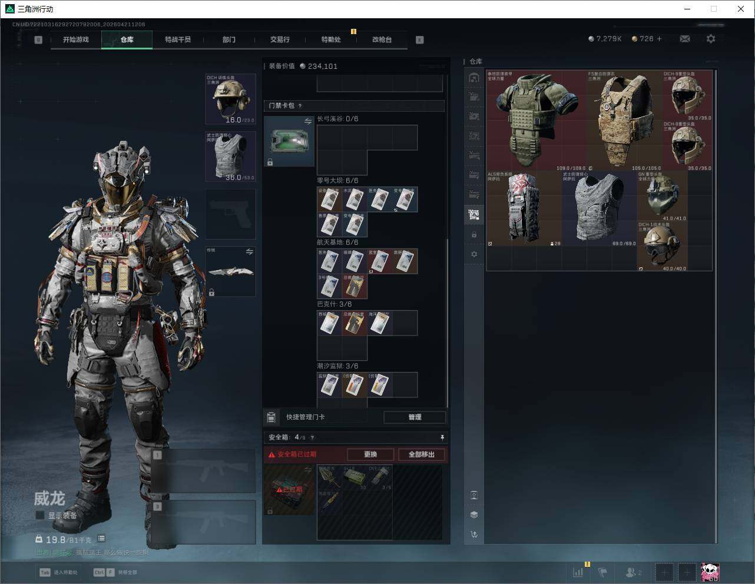Select the first 潮汐监狱 keycard

[330, 385]
